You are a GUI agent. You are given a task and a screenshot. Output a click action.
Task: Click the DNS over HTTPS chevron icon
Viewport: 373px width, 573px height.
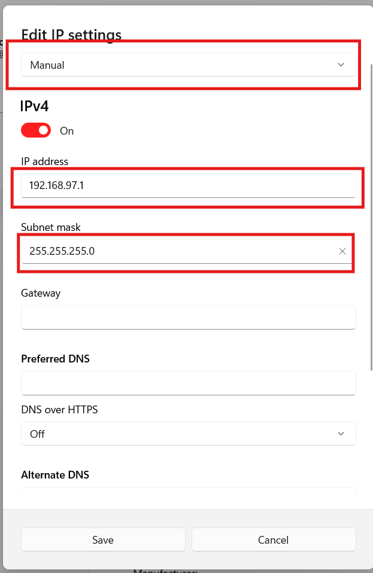(341, 434)
